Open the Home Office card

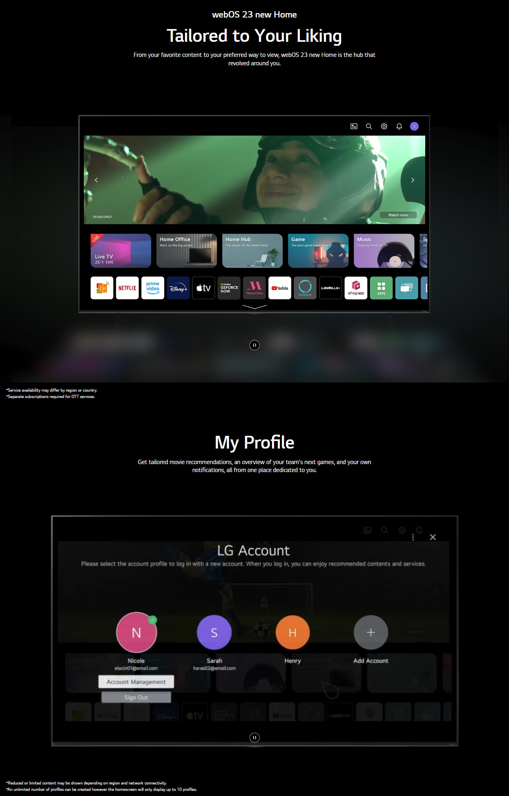point(187,251)
